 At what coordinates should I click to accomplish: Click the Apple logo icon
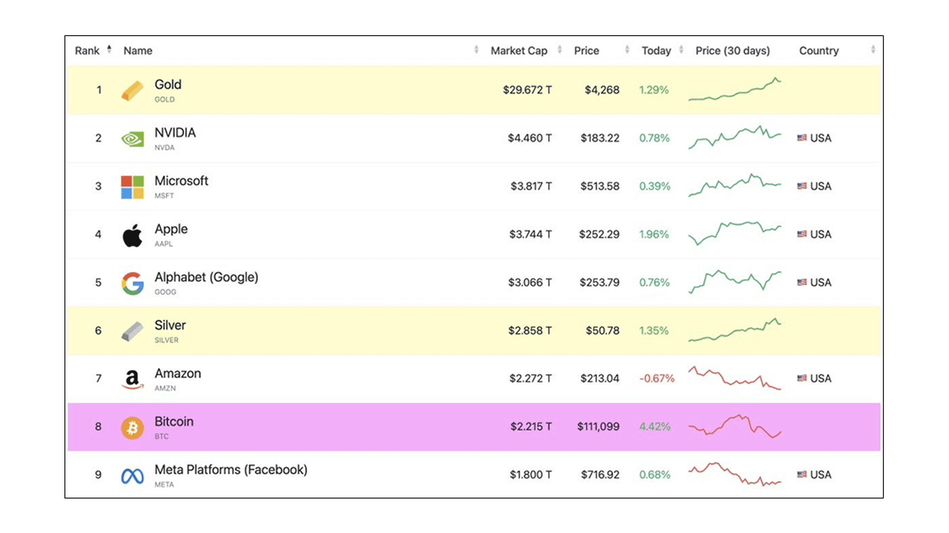[132, 235]
